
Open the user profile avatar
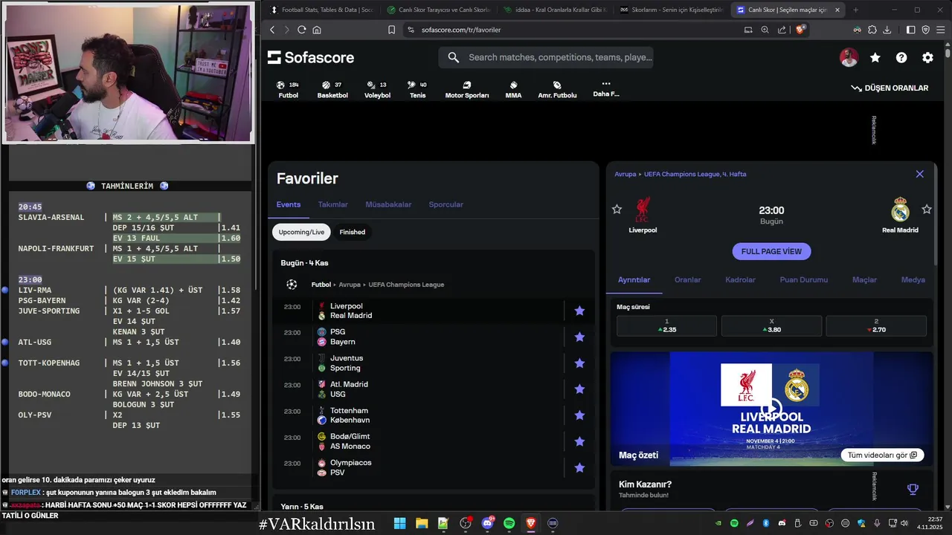tap(849, 57)
